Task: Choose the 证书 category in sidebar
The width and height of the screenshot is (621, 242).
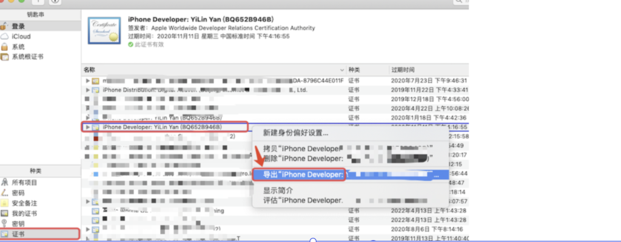Action: click(39, 234)
